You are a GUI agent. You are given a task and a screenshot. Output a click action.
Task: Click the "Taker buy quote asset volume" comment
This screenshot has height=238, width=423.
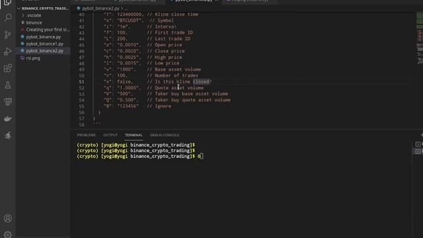click(x=189, y=100)
